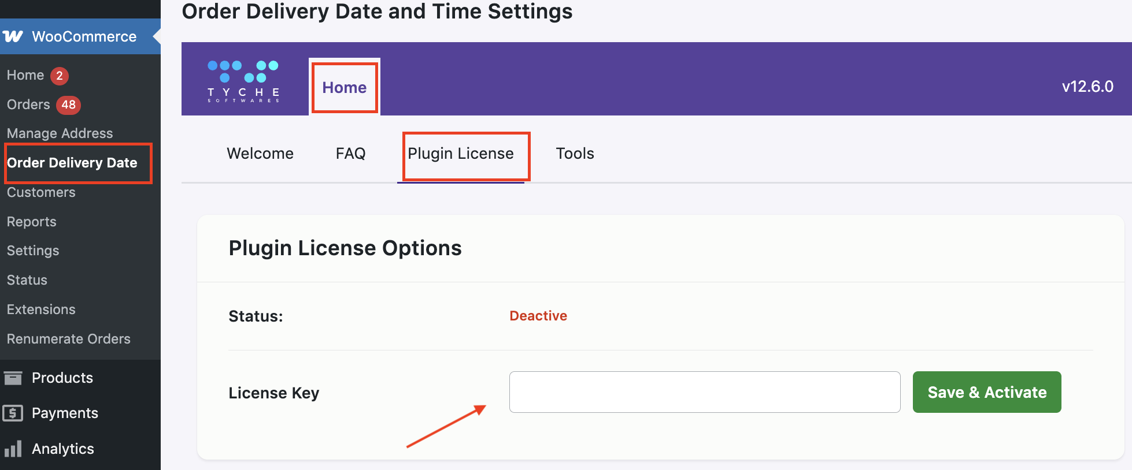Open the Orders submenu item
1132x470 pixels.
pos(28,105)
